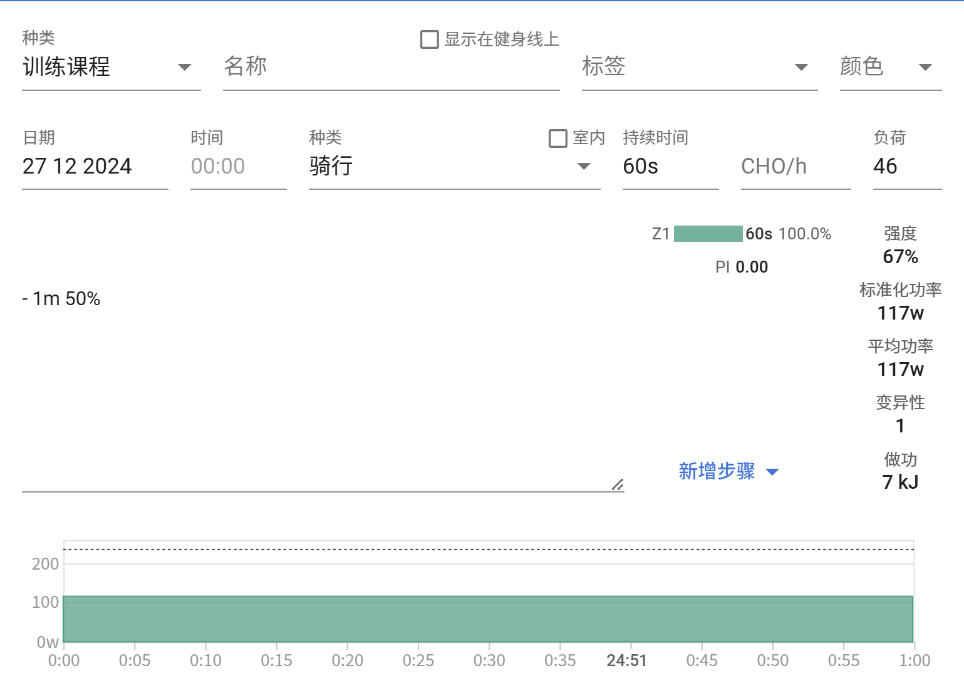964x673 pixels.
Task: Click the 时间 field showing 00:00
Action: tap(237, 167)
